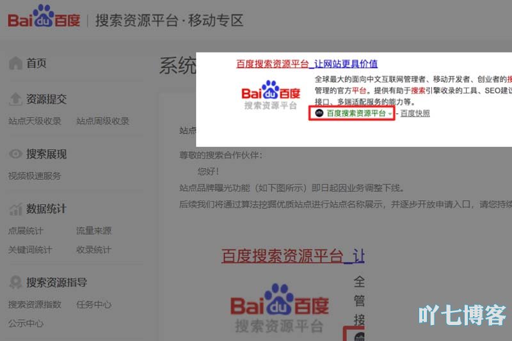Click the upload icon beside 资源提交
512x341 pixels.
15,99
